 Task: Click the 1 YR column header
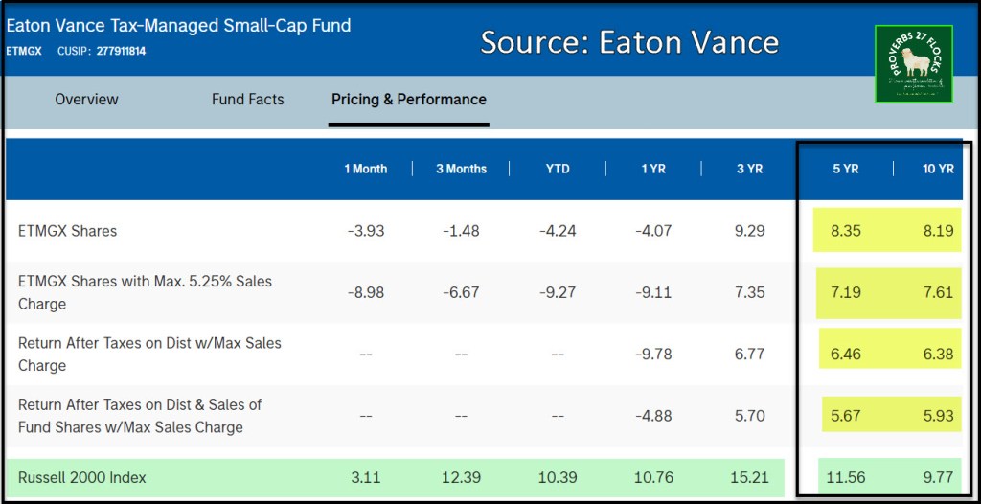tap(652, 169)
